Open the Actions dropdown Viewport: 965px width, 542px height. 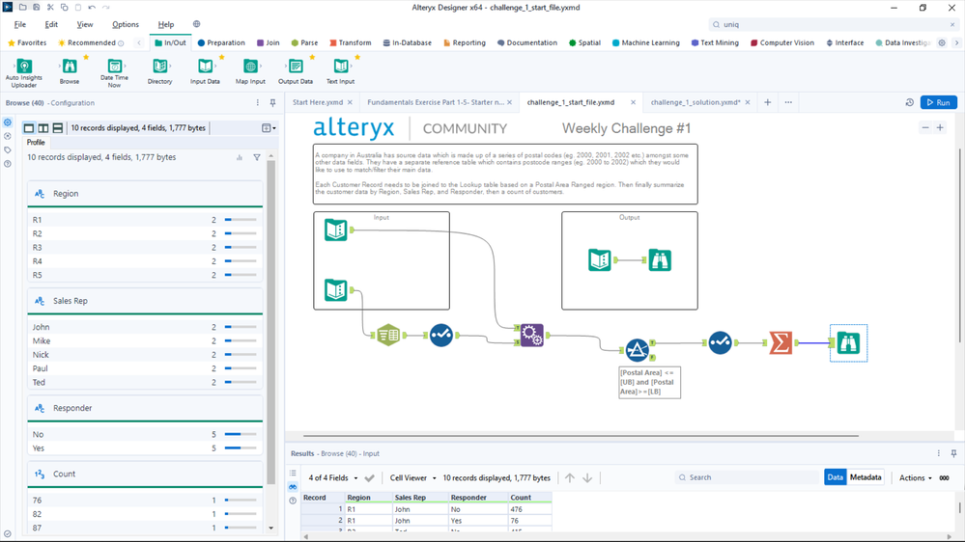point(915,477)
